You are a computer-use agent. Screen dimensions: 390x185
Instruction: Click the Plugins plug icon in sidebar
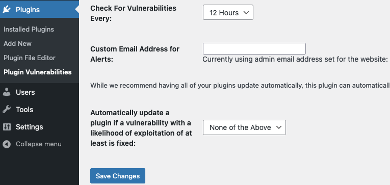[7, 10]
